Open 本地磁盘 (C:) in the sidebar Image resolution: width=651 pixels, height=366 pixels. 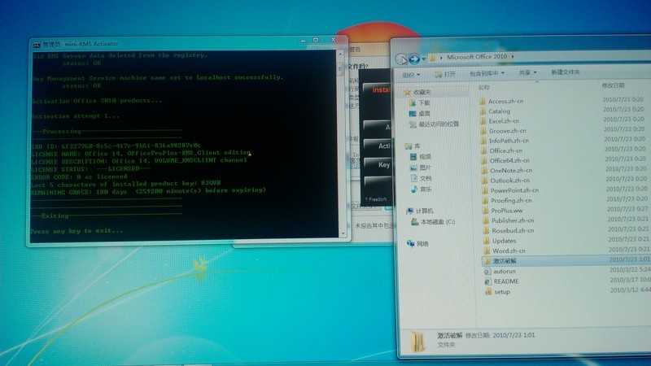(x=434, y=222)
